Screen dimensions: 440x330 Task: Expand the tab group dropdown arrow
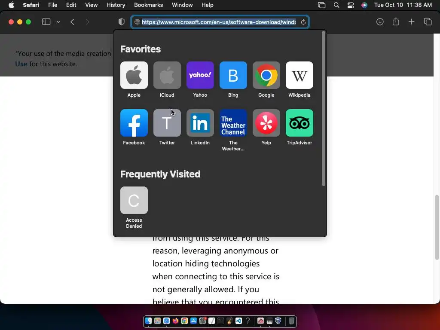click(x=58, y=22)
